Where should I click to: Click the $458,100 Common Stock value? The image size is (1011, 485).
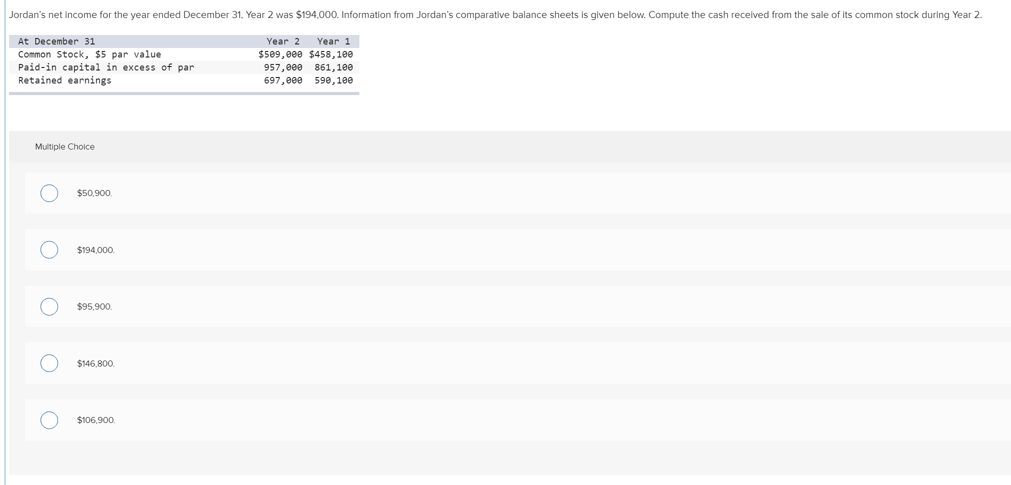[331, 54]
